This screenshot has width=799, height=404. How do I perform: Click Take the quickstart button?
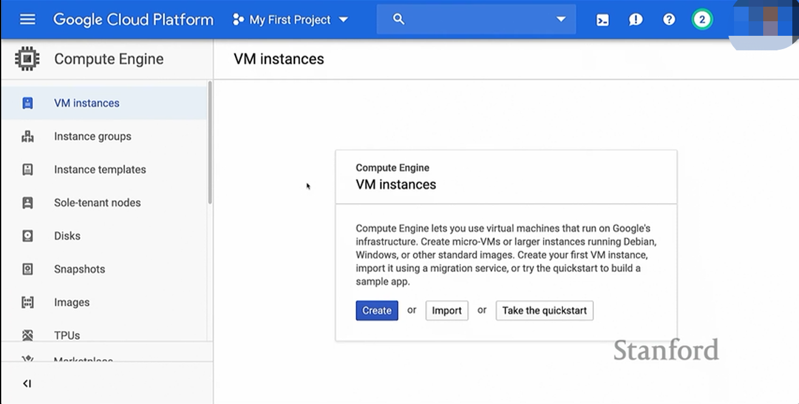545,311
